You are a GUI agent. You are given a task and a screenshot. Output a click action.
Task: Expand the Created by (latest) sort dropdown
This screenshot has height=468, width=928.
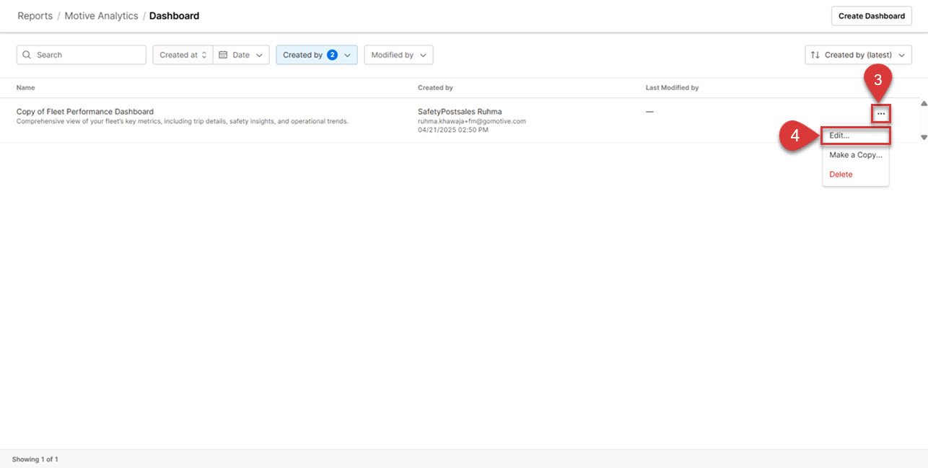tap(858, 55)
